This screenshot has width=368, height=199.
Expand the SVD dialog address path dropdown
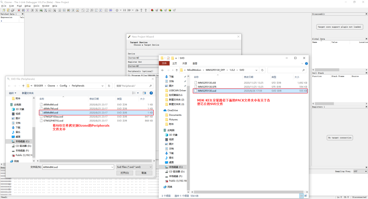click(102, 86)
